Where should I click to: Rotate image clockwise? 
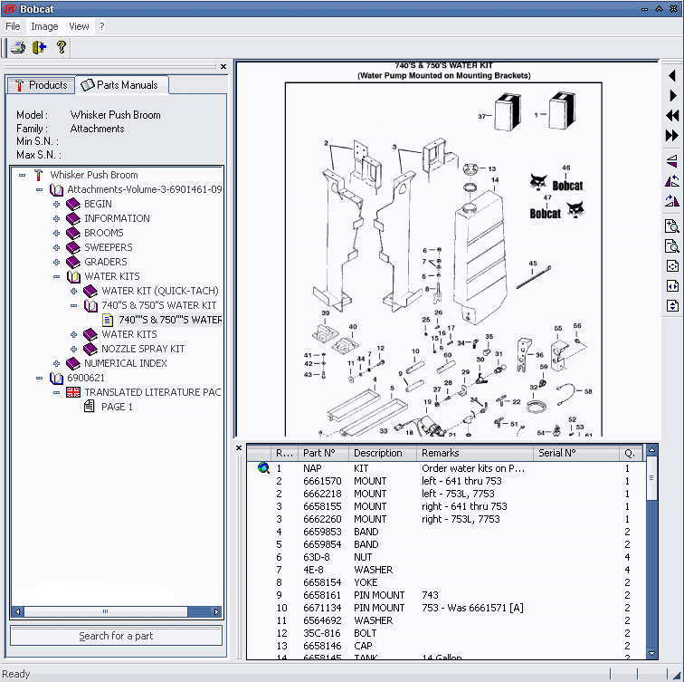(672, 201)
